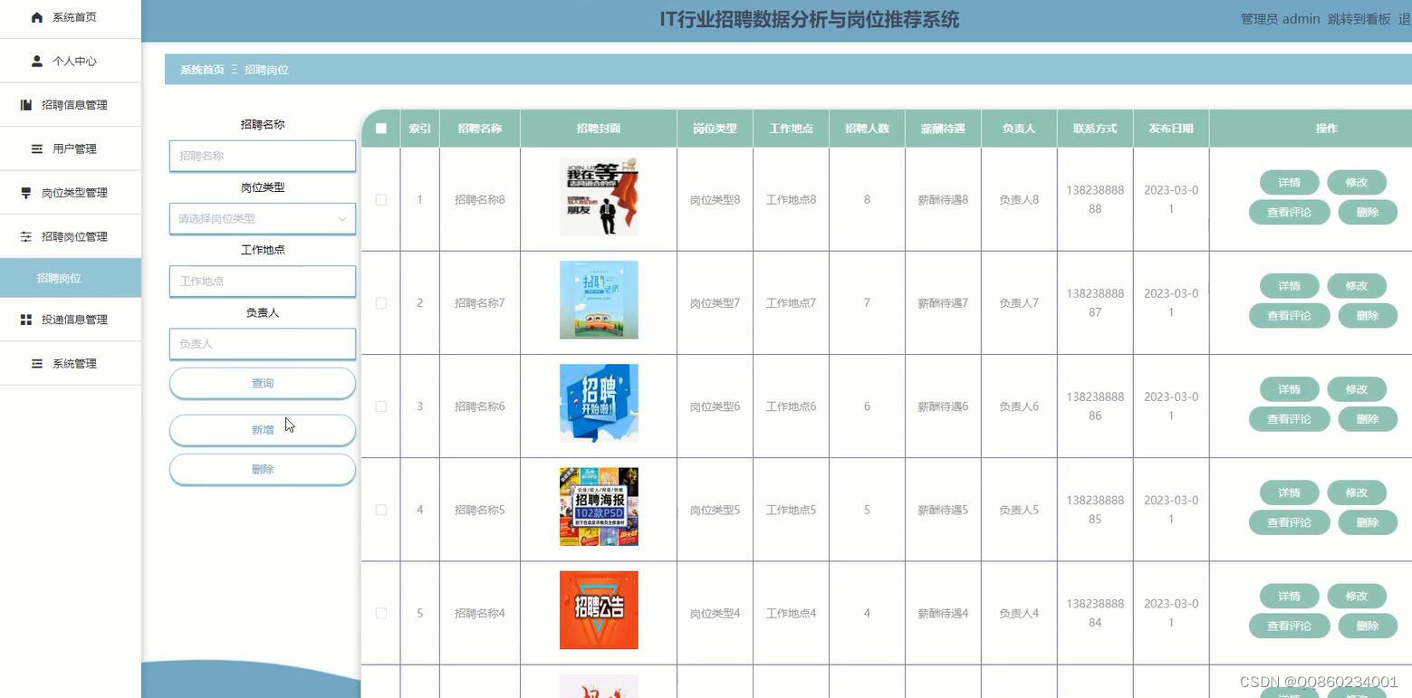Viewport: 1412px width, 698px height.
Task: Click 修改 for 招聘名称7
Action: (x=1357, y=285)
